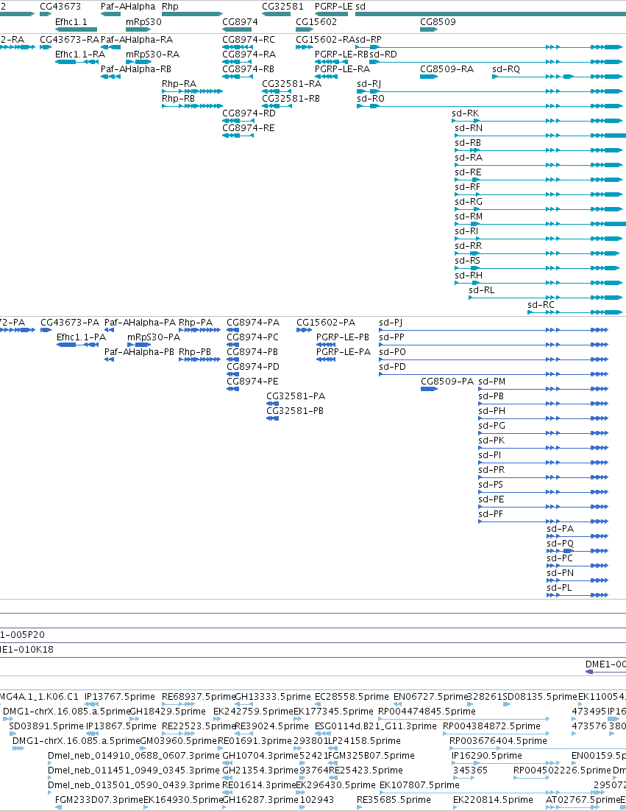The width and height of the screenshot is (626, 811).
Task: Select the CG32581 gene label
Action: click(282, 7)
